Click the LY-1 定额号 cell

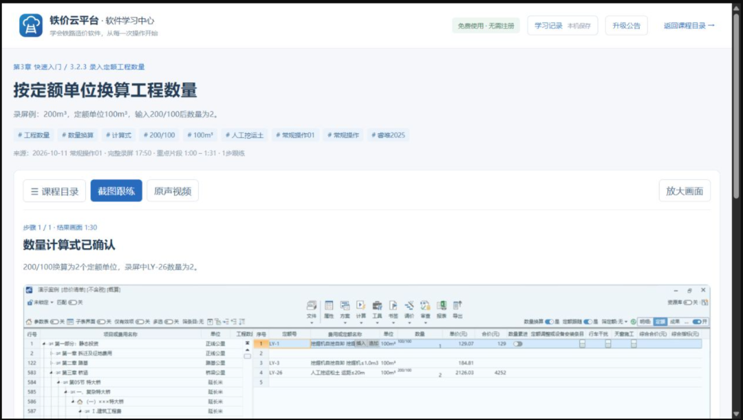click(289, 344)
